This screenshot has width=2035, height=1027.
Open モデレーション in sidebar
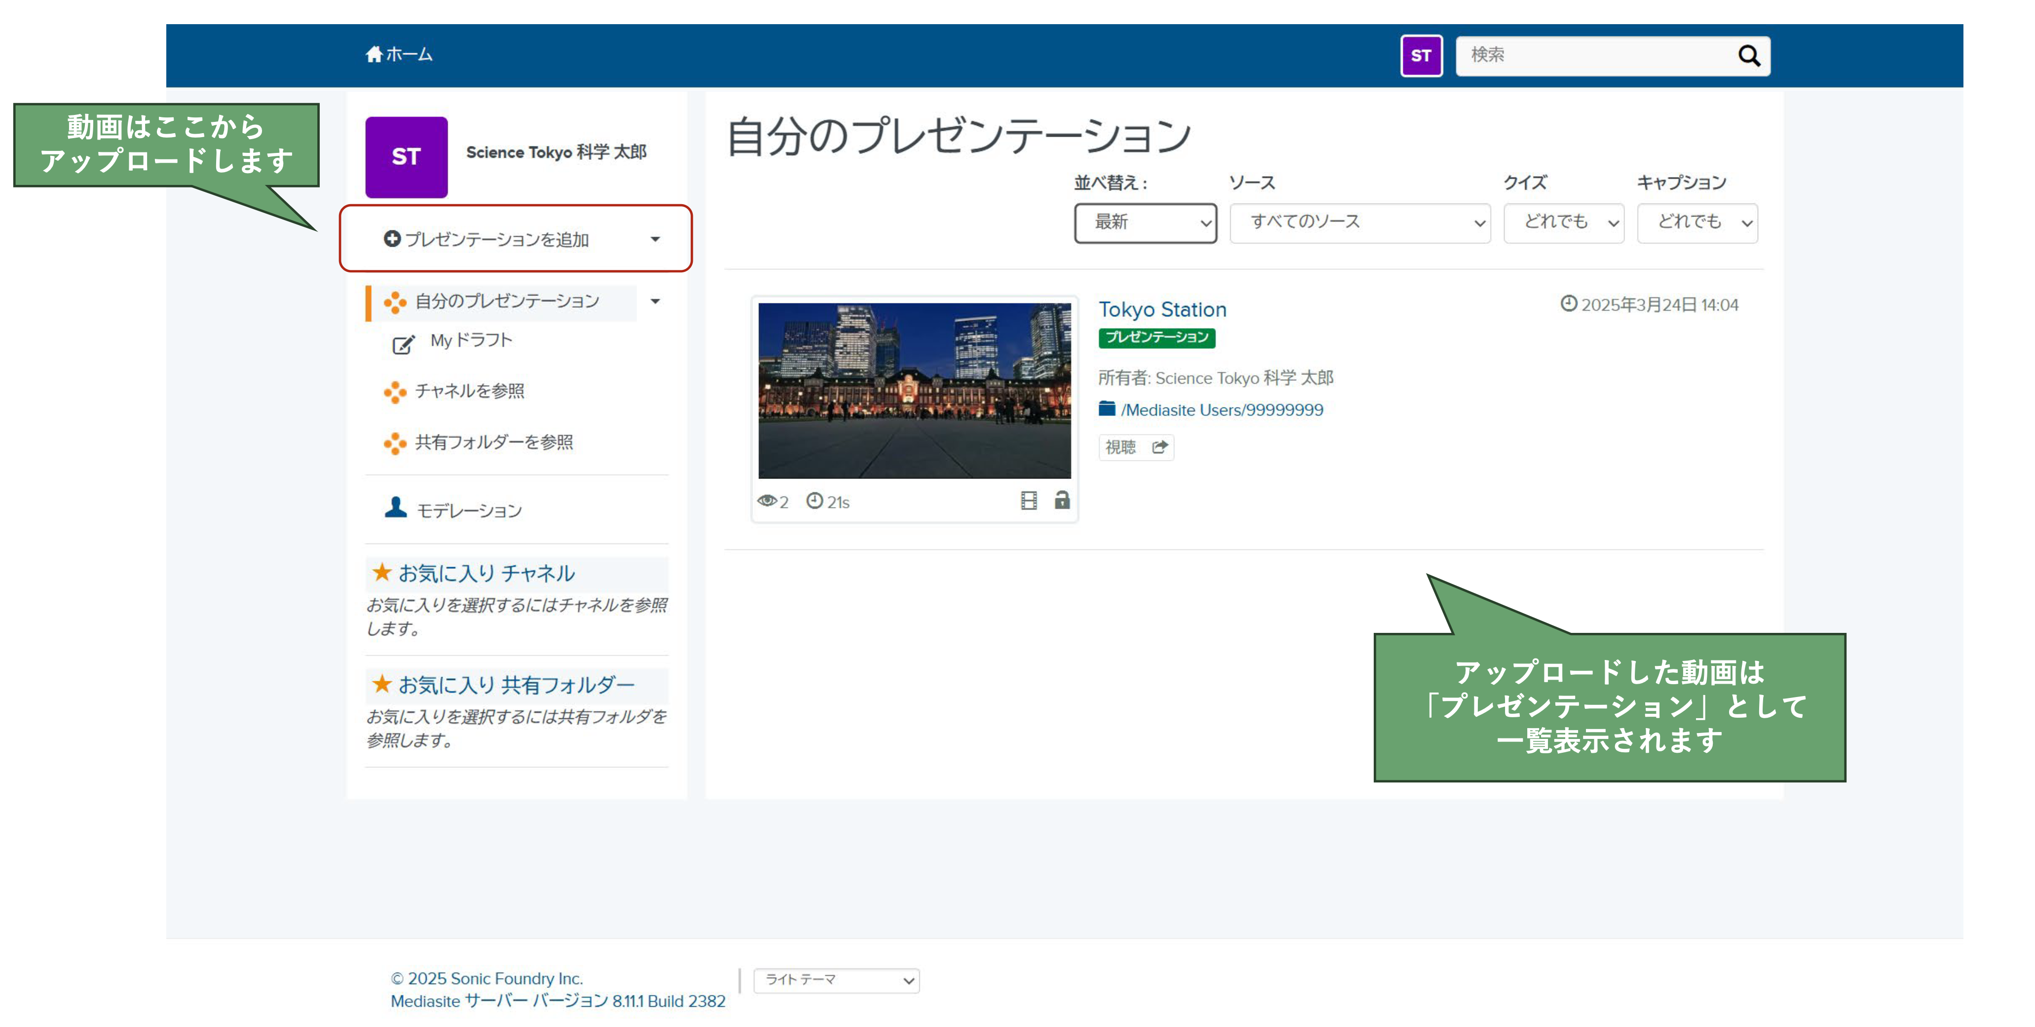pyautogui.click(x=469, y=511)
